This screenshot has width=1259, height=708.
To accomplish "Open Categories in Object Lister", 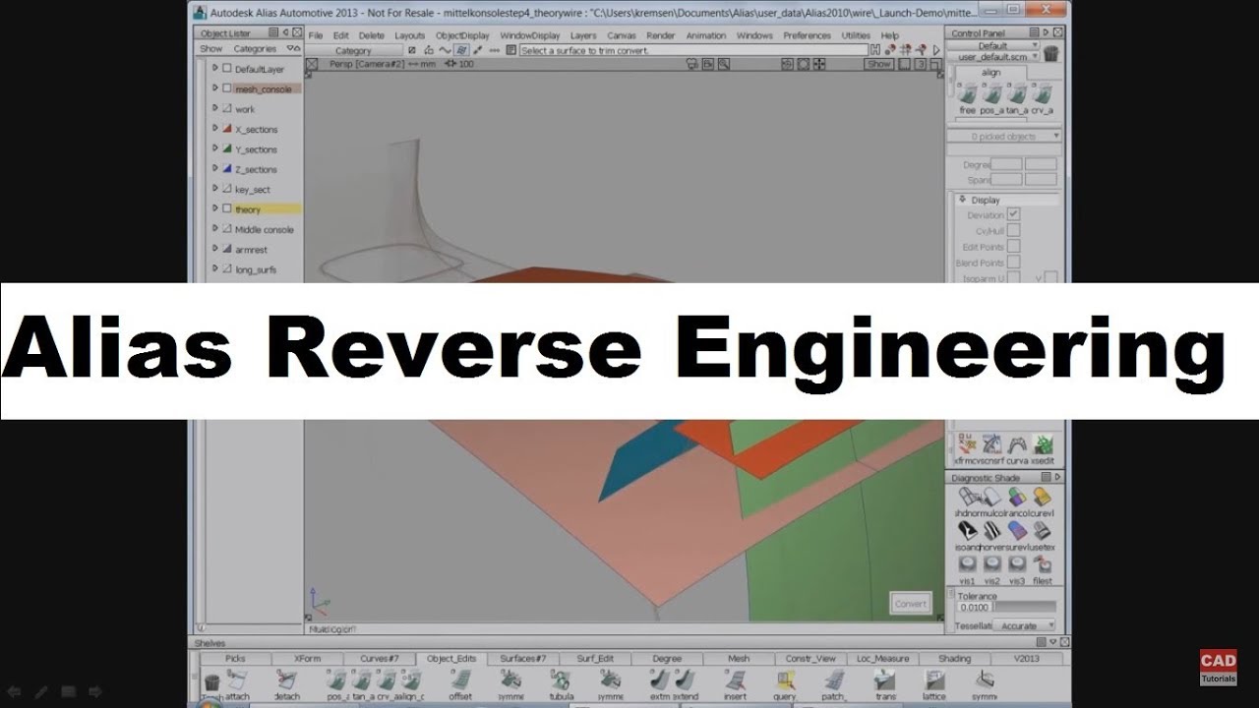I will [255, 48].
